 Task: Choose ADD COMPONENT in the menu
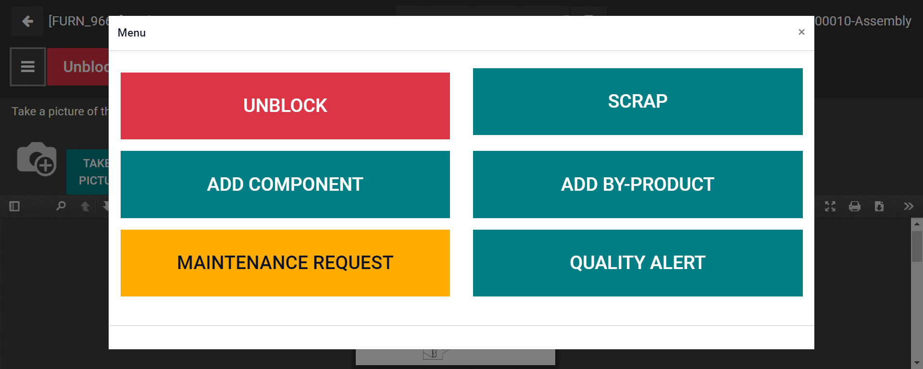pos(285,184)
